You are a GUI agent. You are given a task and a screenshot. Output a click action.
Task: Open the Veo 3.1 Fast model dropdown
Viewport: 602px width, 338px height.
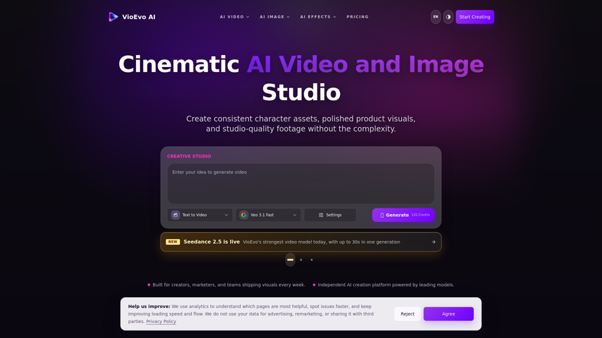coord(268,215)
